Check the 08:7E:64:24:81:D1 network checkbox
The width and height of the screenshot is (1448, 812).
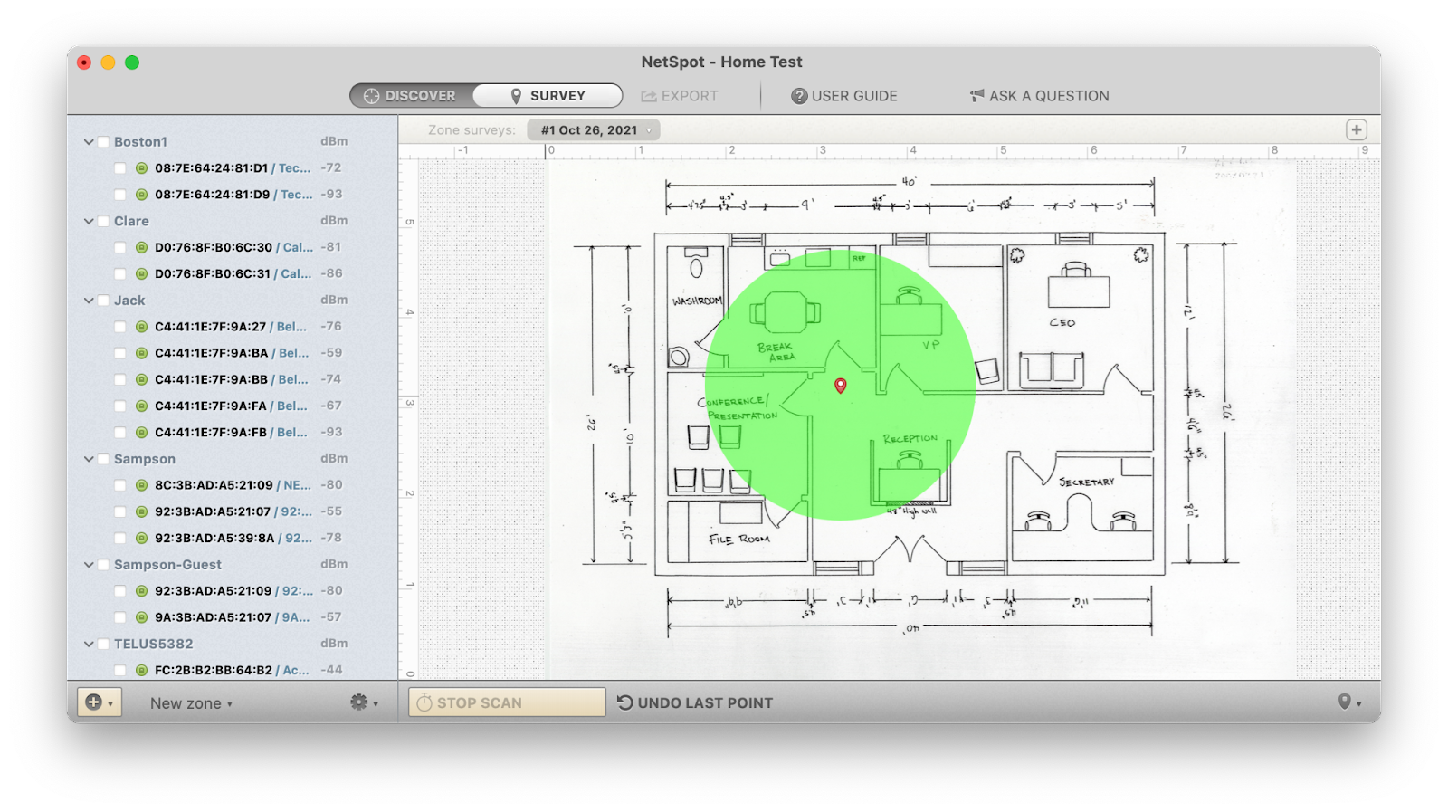pyautogui.click(x=120, y=168)
